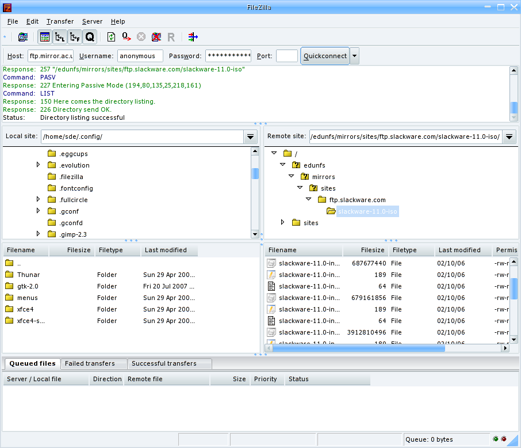Click the xfce4-s... folder row
This screenshot has height=448, width=521.
pos(100,321)
